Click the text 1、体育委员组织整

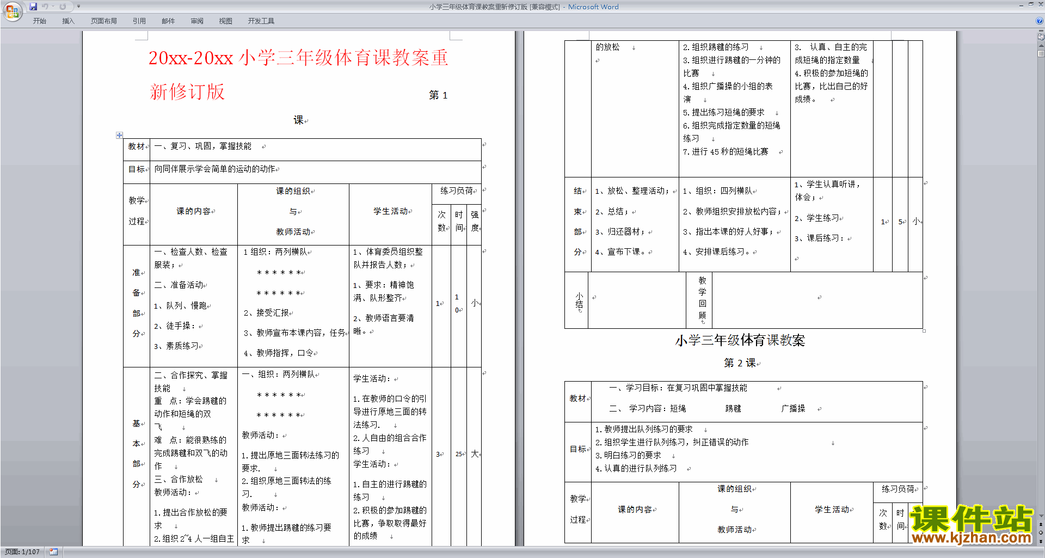coord(388,252)
